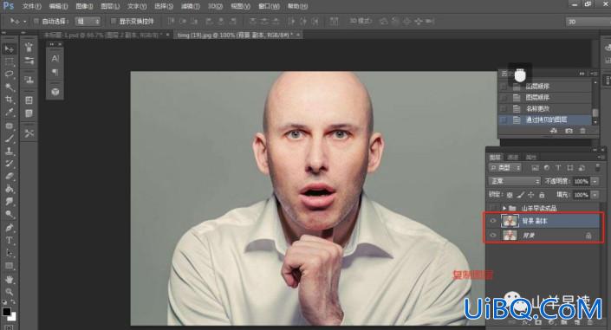611x330 pixels.
Task: Toggle layer filter on/off switch
Action: (x=598, y=167)
